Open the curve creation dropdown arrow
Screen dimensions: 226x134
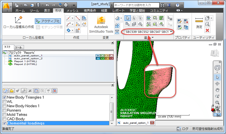tap(73, 24)
